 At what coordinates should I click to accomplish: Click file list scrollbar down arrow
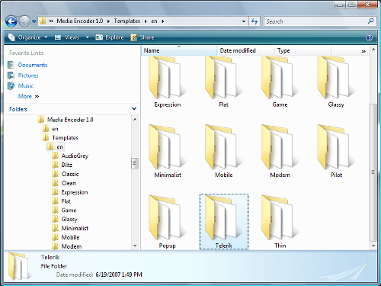click(373, 246)
